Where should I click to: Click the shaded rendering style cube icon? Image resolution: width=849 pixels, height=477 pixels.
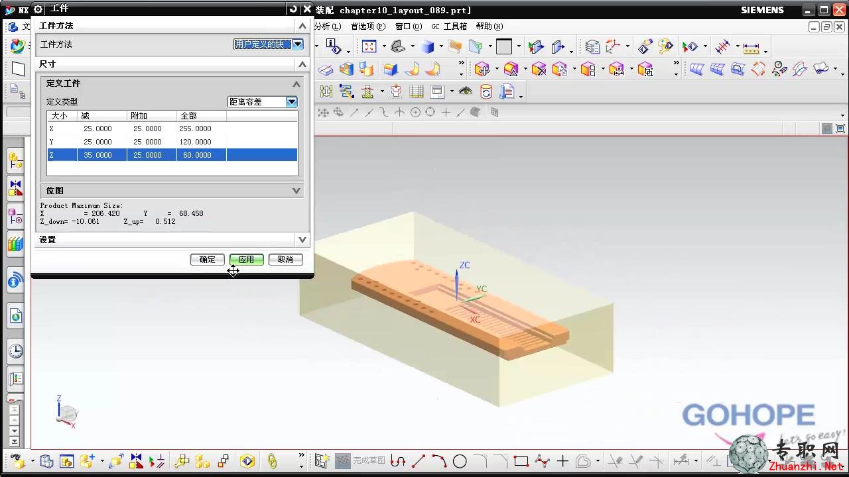[428, 46]
